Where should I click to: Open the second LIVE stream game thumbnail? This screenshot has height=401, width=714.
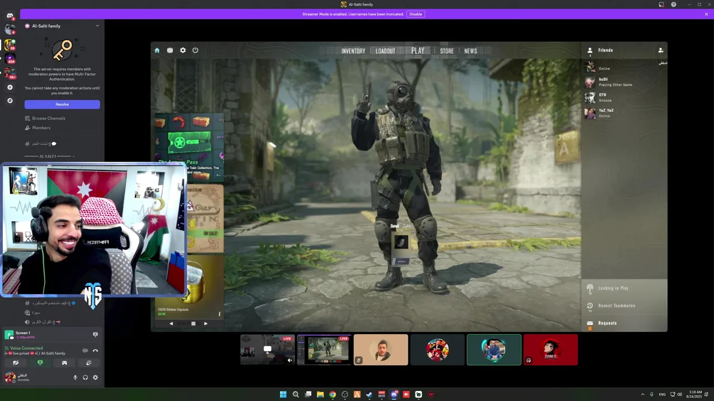pos(324,350)
